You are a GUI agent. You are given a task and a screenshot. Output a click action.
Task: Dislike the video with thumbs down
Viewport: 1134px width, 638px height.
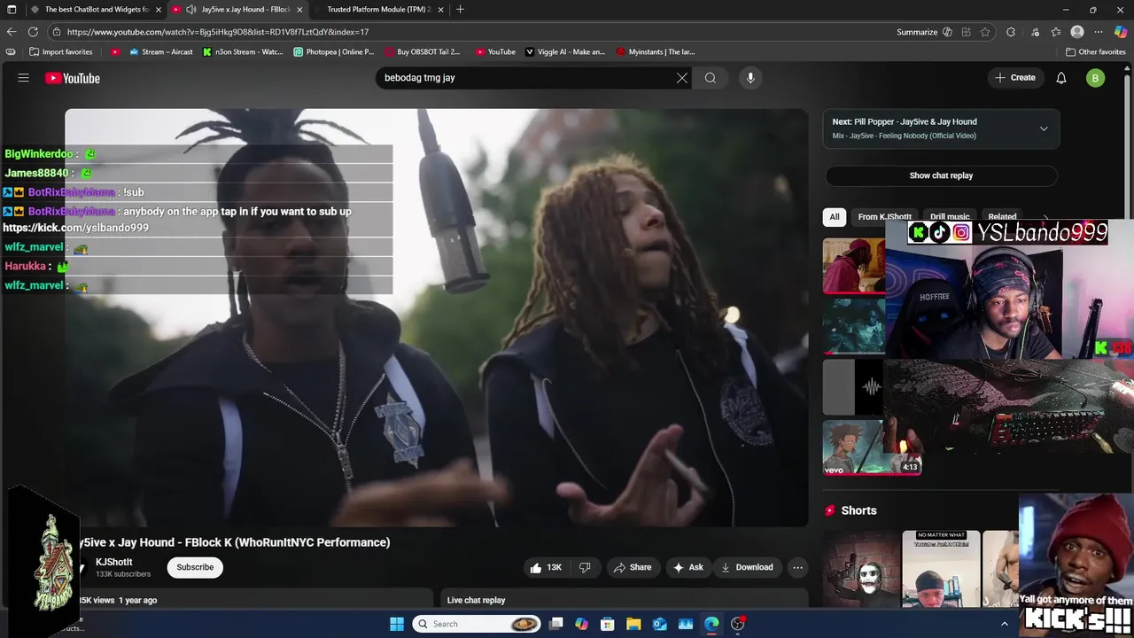click(x=585, y=567)
